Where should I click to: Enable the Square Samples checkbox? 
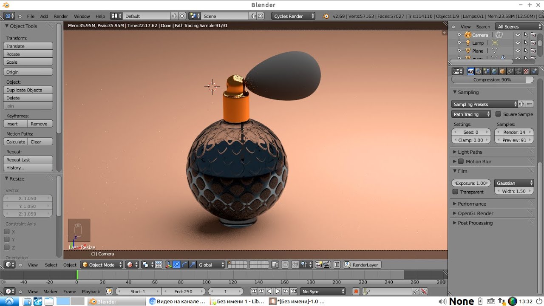click(498, 114)
